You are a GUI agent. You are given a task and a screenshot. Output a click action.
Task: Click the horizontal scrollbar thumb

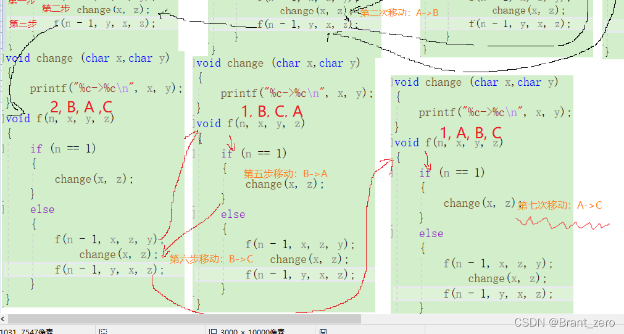coord(185,319)
